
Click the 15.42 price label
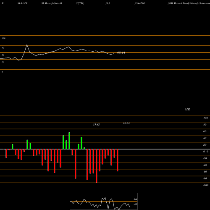point(96,124)
